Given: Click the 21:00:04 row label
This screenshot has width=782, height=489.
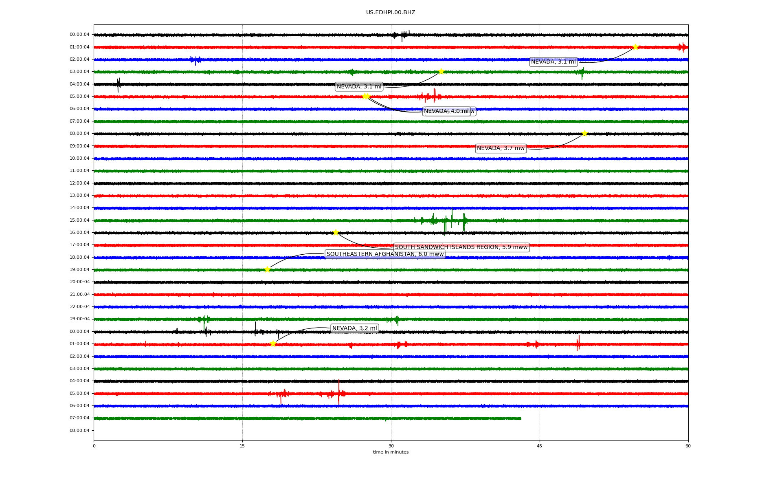Looking at the screenshot, I should [79, 294].
